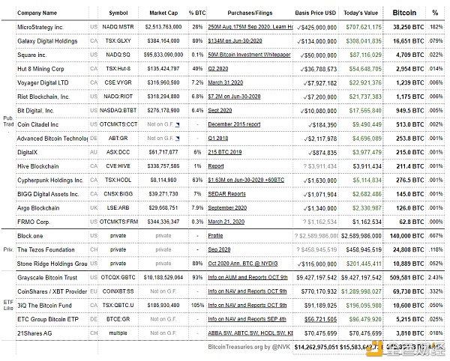
Task: Open 3iQ Bitcoin Fund's Info on NAV link
Action: click(247, 306)
